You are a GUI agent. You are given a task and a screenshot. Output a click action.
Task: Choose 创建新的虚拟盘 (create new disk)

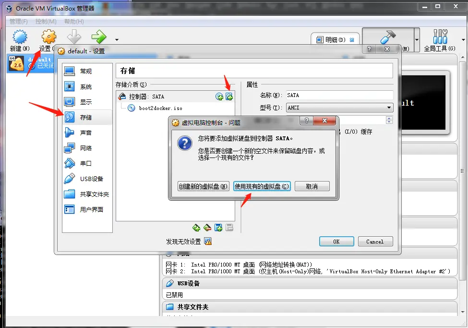203,186
